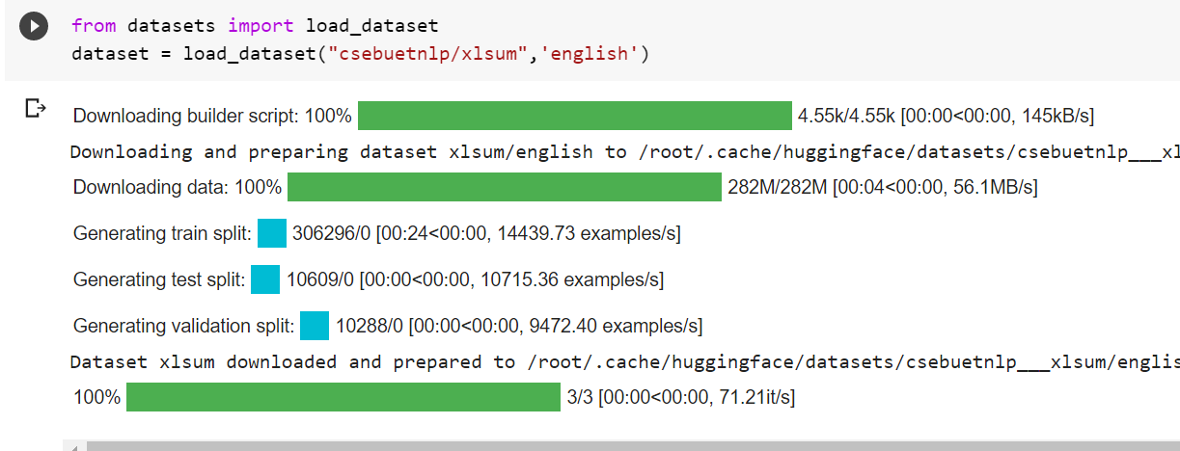Click the Generating test split cyan bar
This screenshot has height=451, width=1180.
click(x=265, y=280)
